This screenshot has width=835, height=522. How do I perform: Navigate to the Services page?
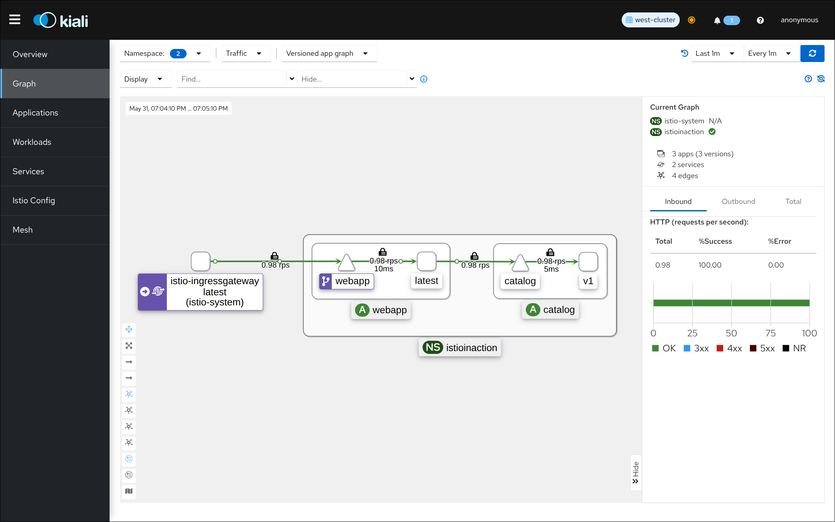click(55, 171)
